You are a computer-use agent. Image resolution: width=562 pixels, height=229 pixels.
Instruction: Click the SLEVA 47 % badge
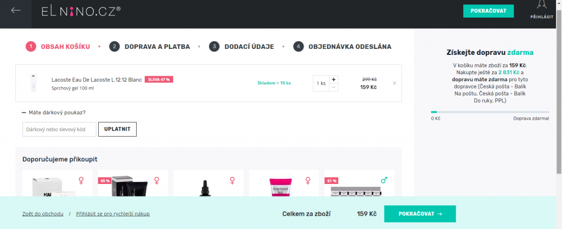coord(159,80)
